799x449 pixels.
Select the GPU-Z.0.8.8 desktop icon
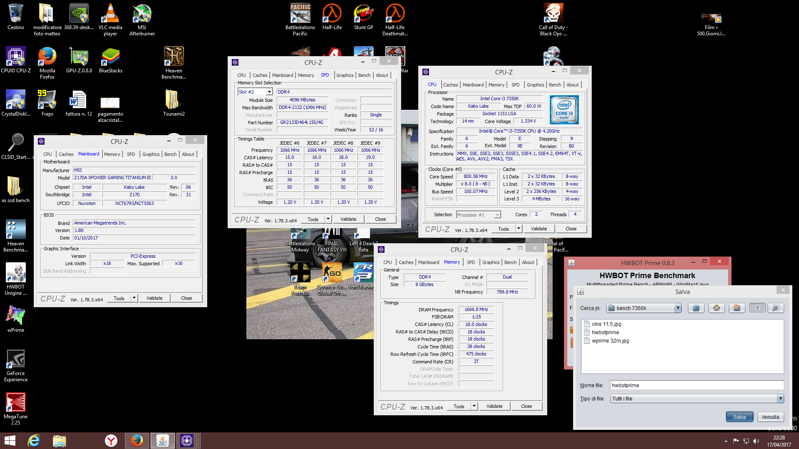pos(79,60)
